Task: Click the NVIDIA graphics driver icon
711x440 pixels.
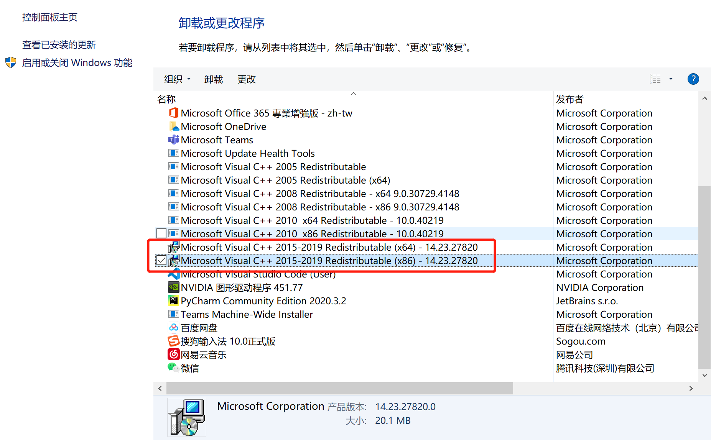Action: point(174,287)
